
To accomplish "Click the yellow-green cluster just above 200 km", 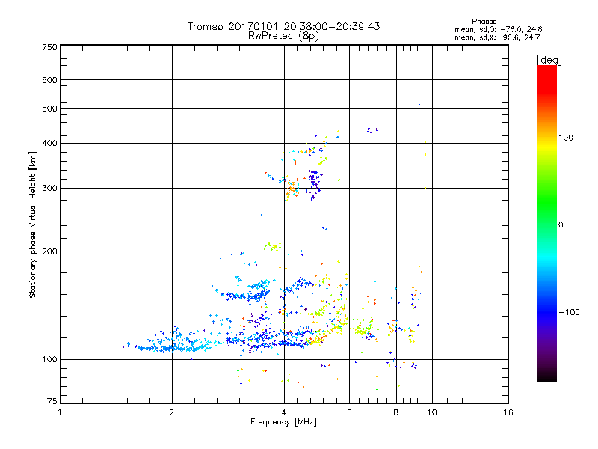I will coord(273,246).
